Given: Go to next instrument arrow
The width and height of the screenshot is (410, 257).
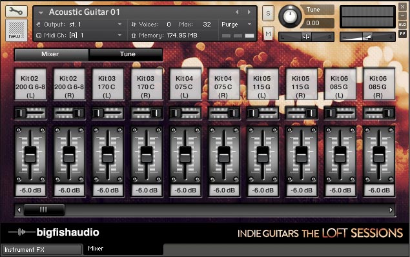Looking at the screenshot, I should pyautogui.click(x=249, y=12).
